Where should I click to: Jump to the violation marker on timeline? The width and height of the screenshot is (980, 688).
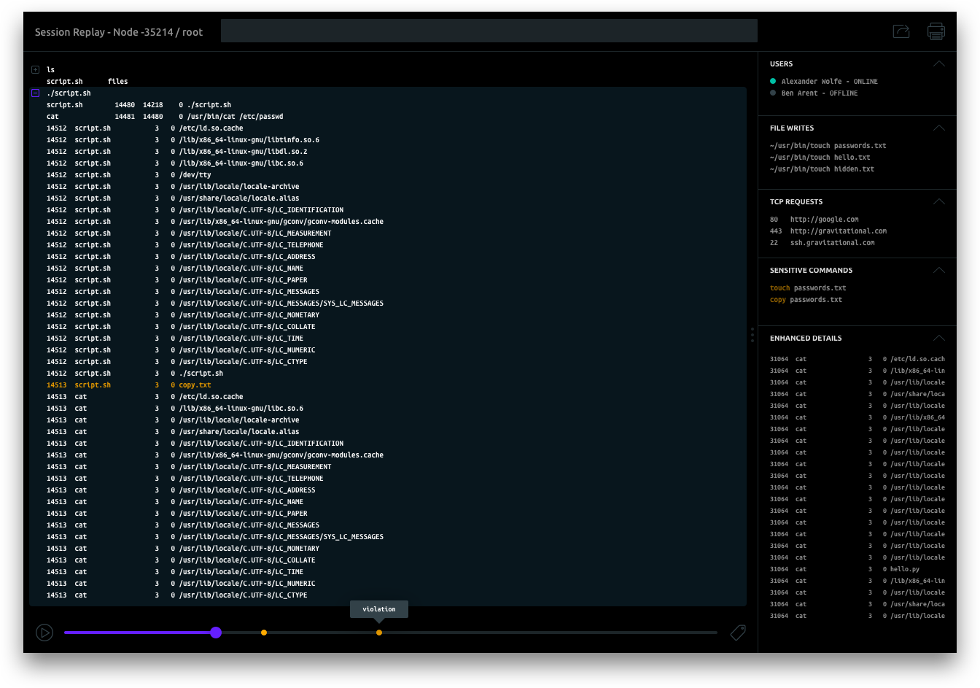click(x=379, y=633)
